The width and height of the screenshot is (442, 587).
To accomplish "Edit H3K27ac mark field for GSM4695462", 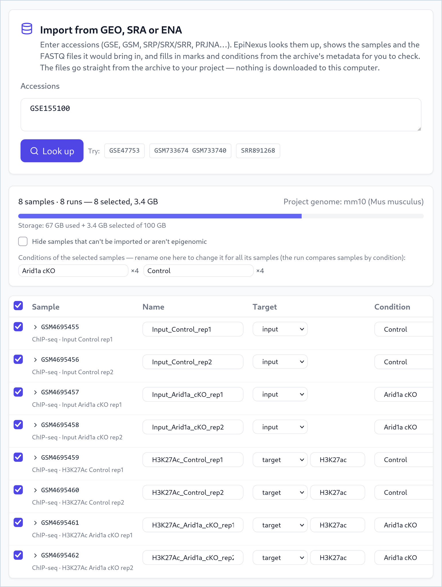I will click(x=338, y=557).
